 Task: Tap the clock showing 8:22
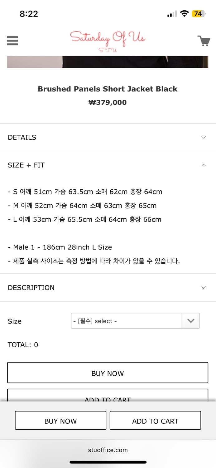[x=29, y=13]
